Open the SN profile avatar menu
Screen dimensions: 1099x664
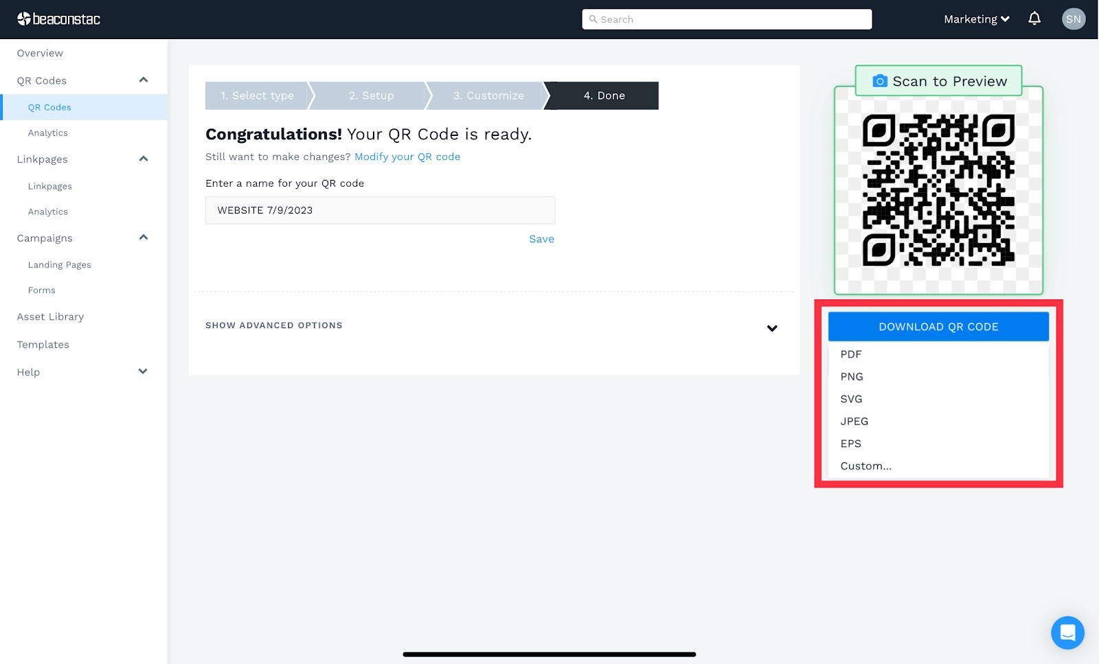click(1074, 19)
